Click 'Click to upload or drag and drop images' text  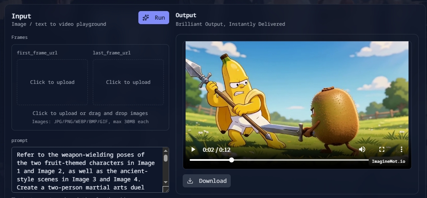click(90, 113)
